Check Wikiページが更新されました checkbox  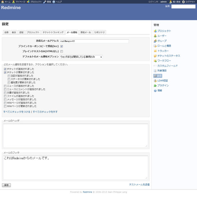click(x=5, y=106)
